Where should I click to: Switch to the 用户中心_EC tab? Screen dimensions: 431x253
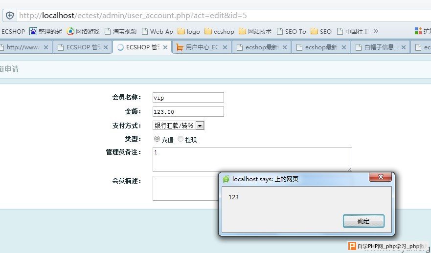pyautogui.click(x=202, y=47)
